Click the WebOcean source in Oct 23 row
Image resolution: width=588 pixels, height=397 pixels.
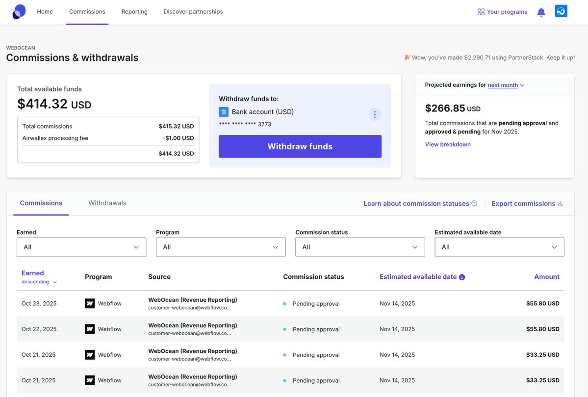pos(192,300)
